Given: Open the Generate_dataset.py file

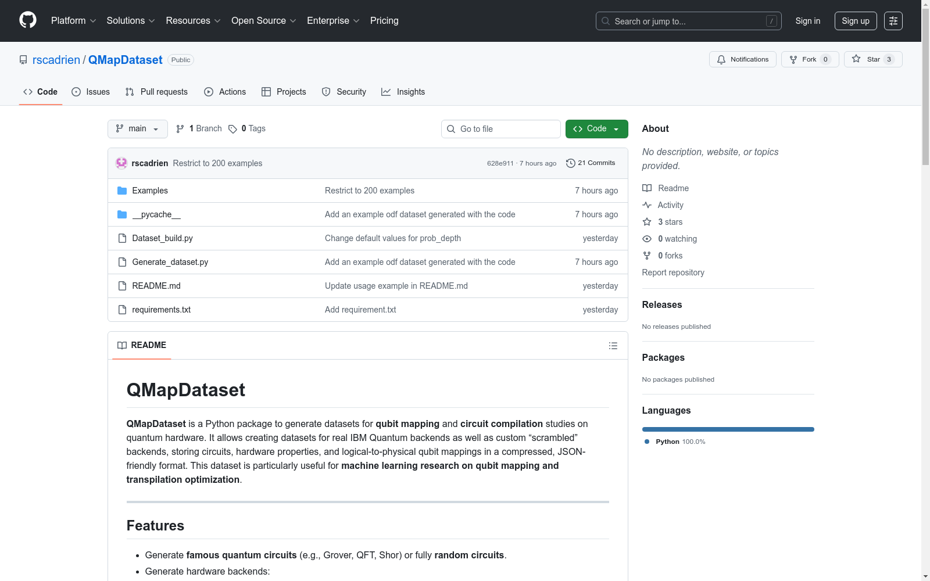Looking at the screenshot, I should [170, 262].
